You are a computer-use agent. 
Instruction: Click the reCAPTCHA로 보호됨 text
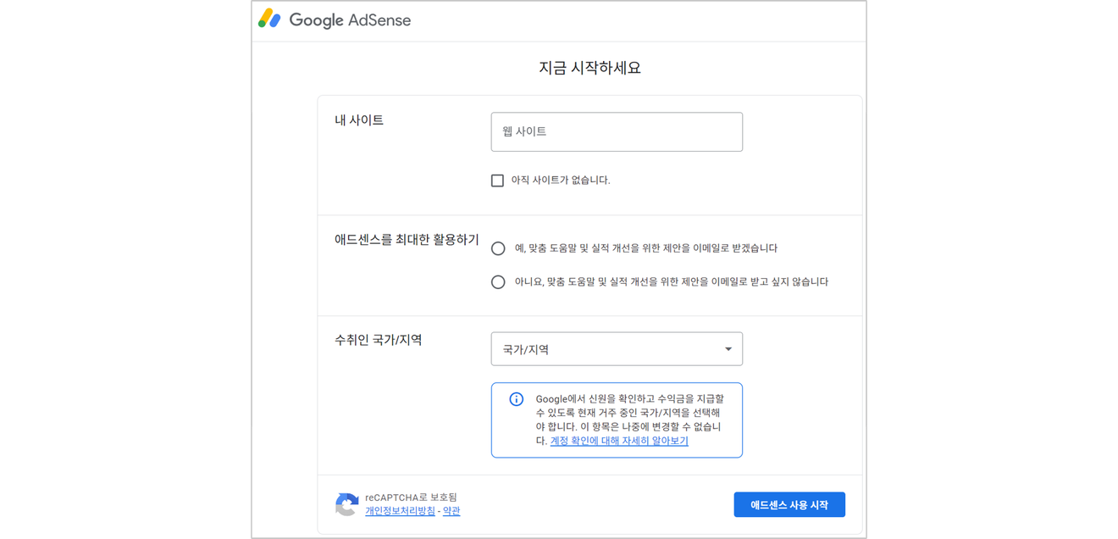click(411, 497)
